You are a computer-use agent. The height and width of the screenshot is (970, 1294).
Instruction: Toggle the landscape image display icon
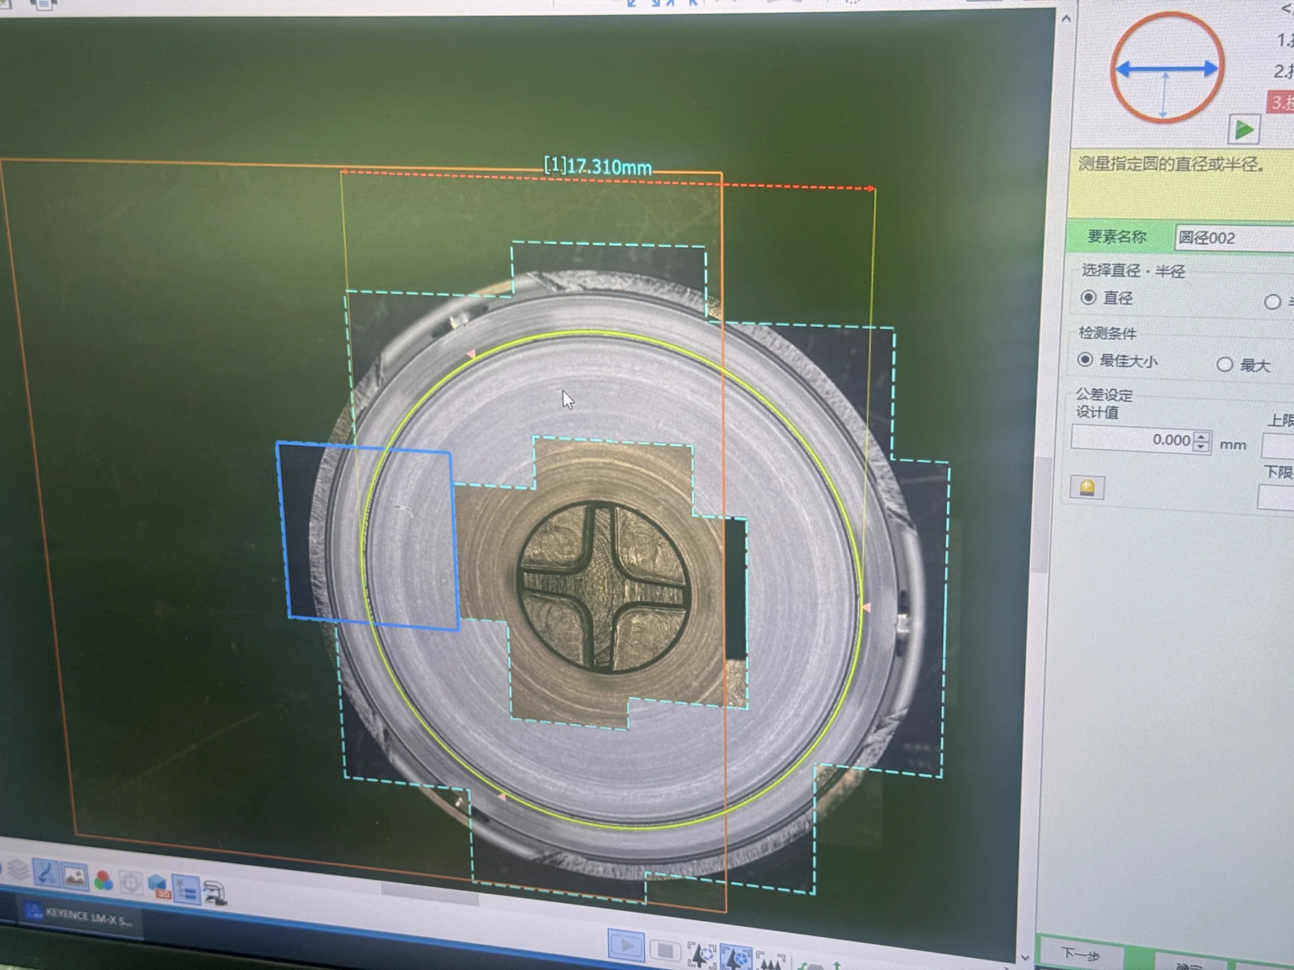[x=75, y=877]
